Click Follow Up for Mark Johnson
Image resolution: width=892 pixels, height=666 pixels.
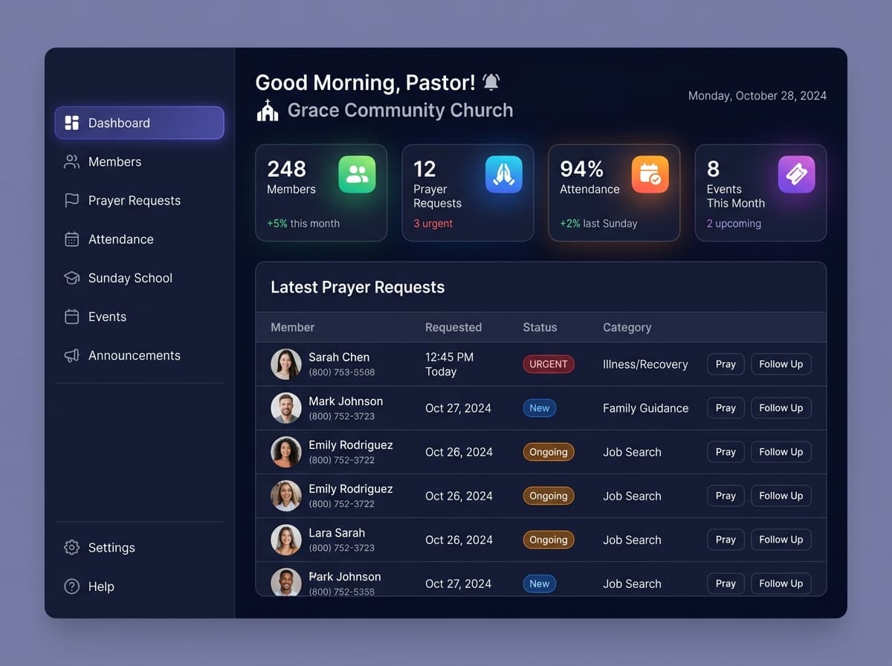pyautogui.click(x=780, y=408)
